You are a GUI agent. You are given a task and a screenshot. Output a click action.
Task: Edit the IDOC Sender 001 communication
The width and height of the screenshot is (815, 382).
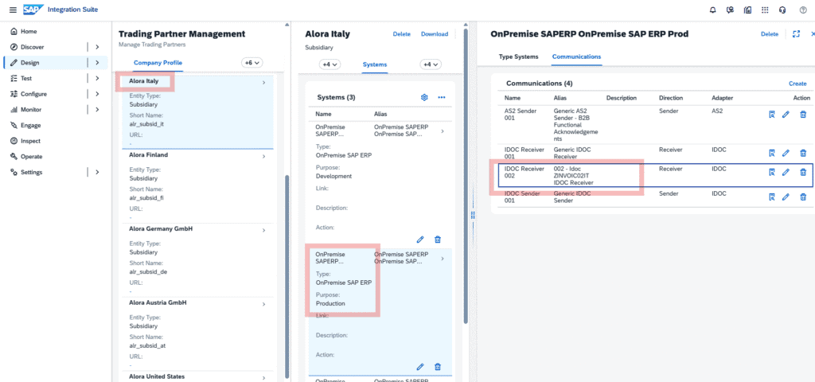(x=786, y=197)
